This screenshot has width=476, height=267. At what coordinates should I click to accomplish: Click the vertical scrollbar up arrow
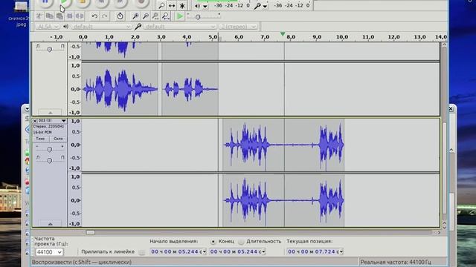444,44
